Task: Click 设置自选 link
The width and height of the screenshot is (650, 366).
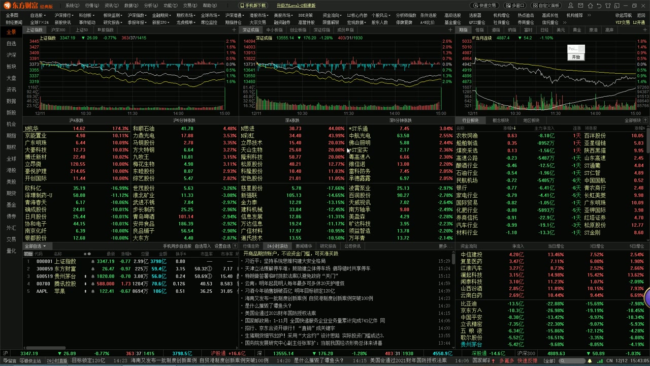Action: (x=222, y=246)
